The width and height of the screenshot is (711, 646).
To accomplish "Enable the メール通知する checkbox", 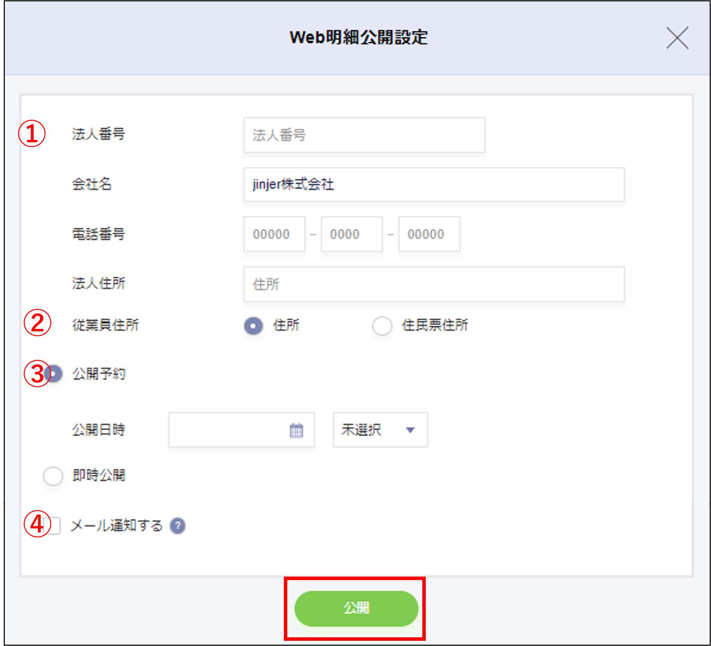I will (52, 526).
